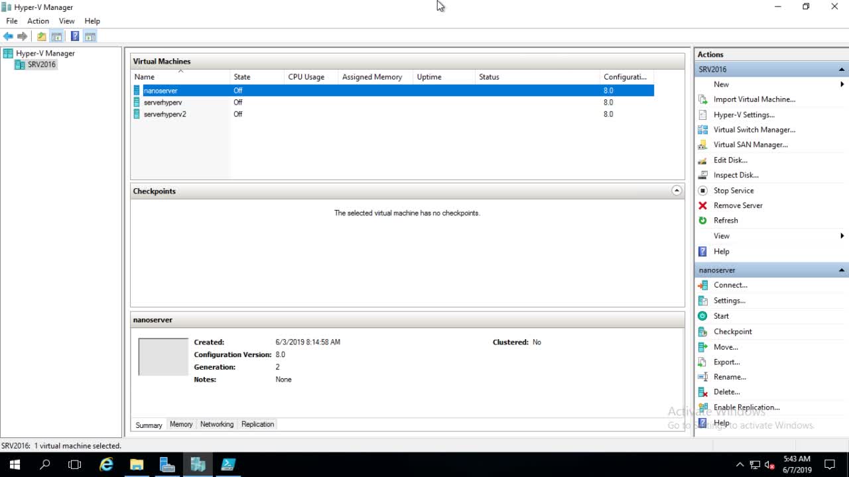Click the Stop Service icon
The image size is (849, 477).
[702, 190]
